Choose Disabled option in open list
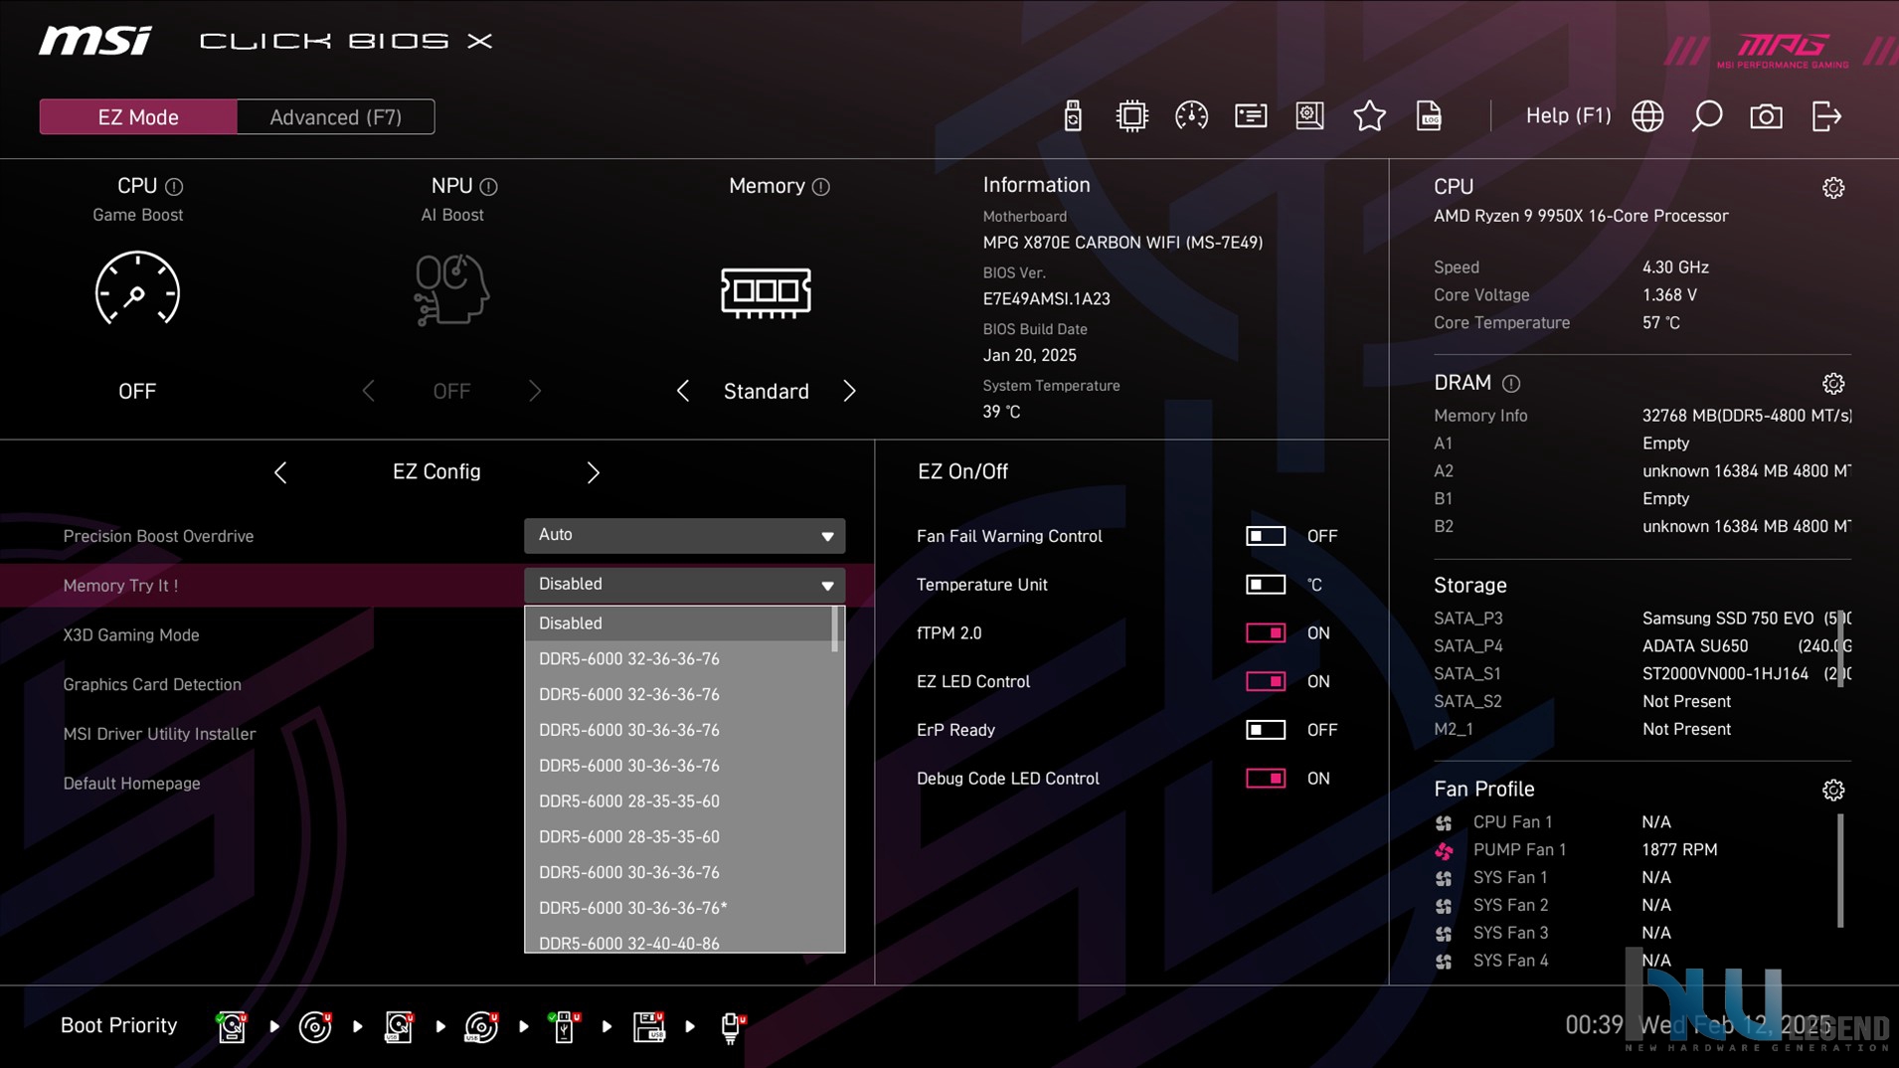The width and height of the screenshot is (1899, 1068). click(678, 623)
